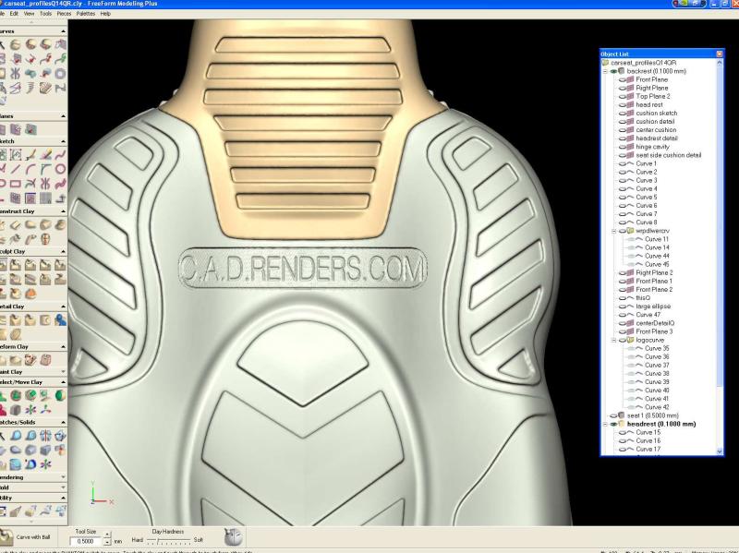The height and width of the screenshot is (553, 739).
Task: Click the mirror icon in Sketch palette
Action: 45,184
